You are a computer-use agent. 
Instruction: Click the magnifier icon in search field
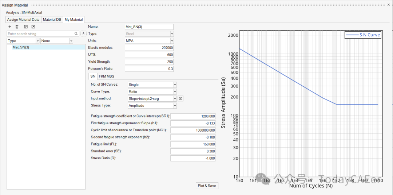[x=76, y=34]
